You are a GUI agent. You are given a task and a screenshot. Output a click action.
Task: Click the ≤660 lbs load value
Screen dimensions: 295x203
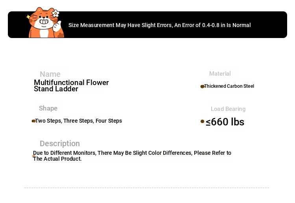tap(225, 122)
